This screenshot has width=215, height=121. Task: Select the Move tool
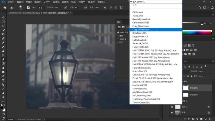click(3, 17)
